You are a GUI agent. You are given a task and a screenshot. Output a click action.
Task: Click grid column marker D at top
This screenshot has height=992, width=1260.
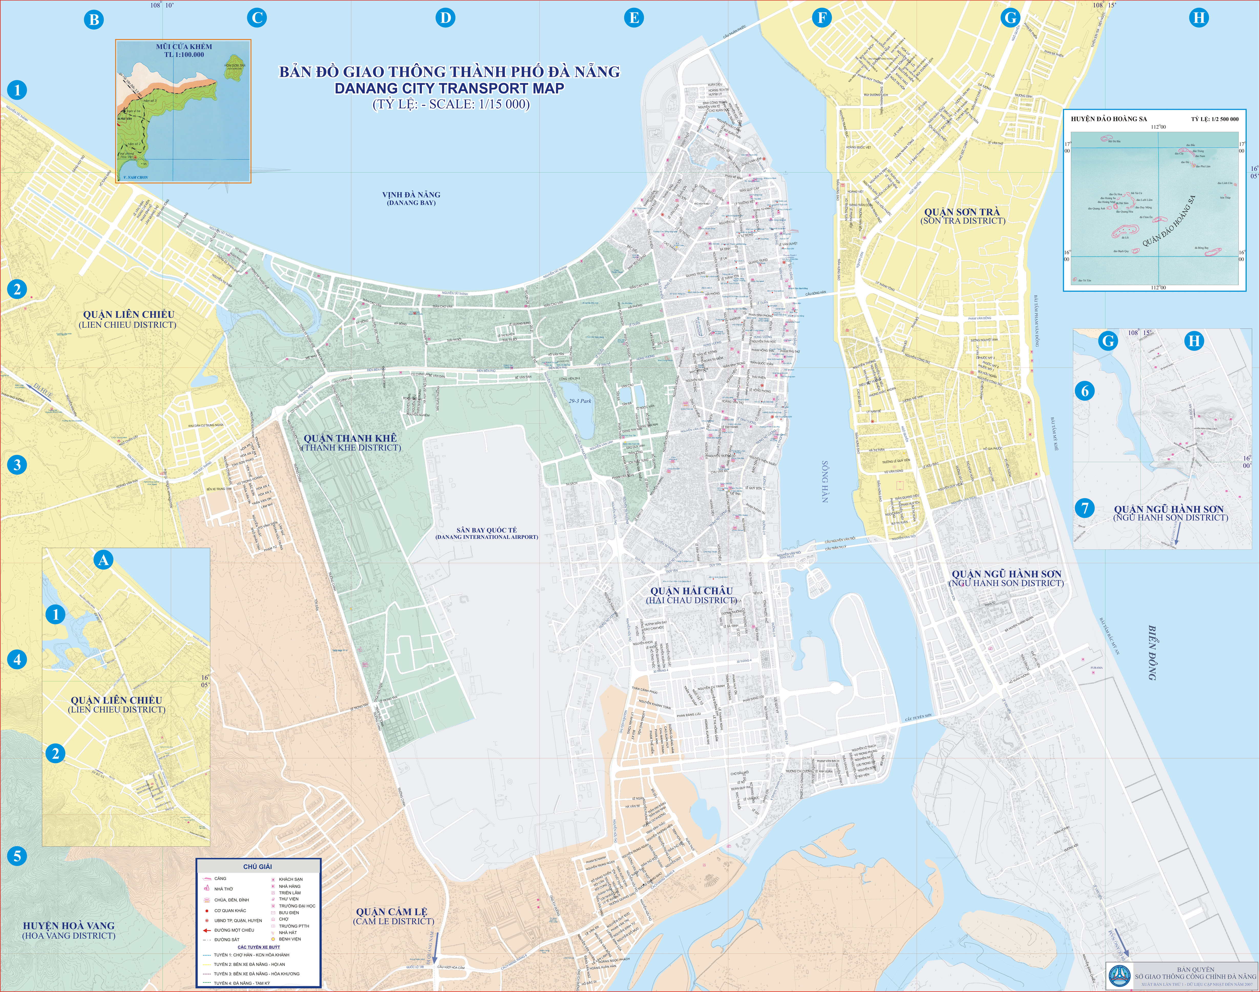(445, 17)
